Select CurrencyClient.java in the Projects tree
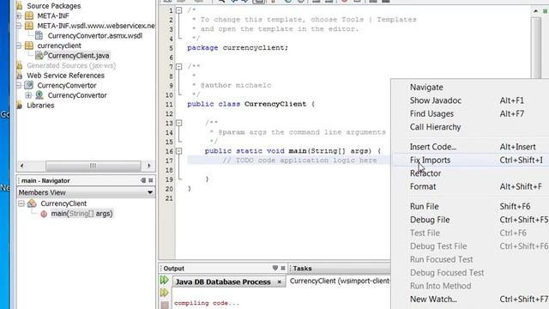This screenshot has height=309, width=549. pyautogui.click(x=78, y=55)
